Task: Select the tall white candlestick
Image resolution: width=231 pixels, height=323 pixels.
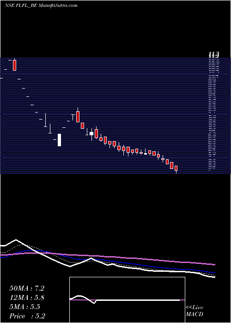Action: [x=59, y=140]
